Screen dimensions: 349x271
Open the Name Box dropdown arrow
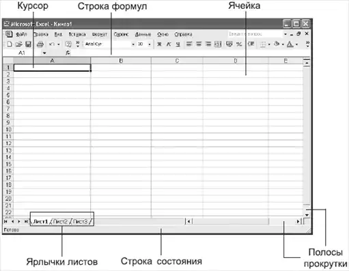[44, 53]
